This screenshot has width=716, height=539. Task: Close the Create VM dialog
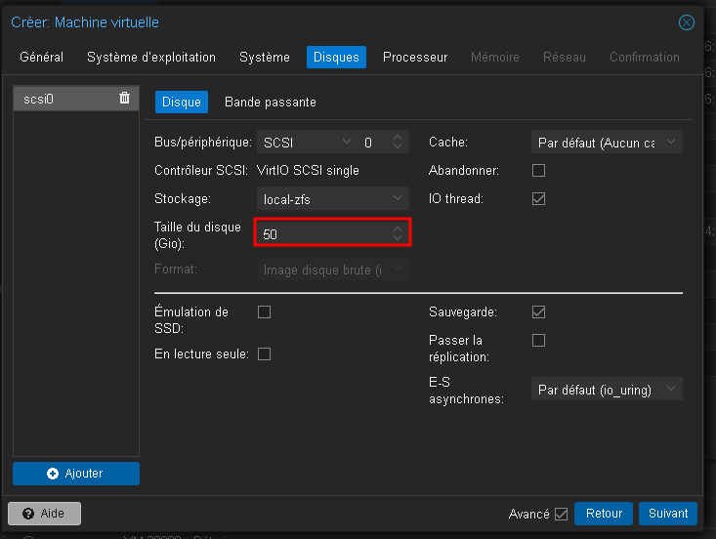coord(687,21)
